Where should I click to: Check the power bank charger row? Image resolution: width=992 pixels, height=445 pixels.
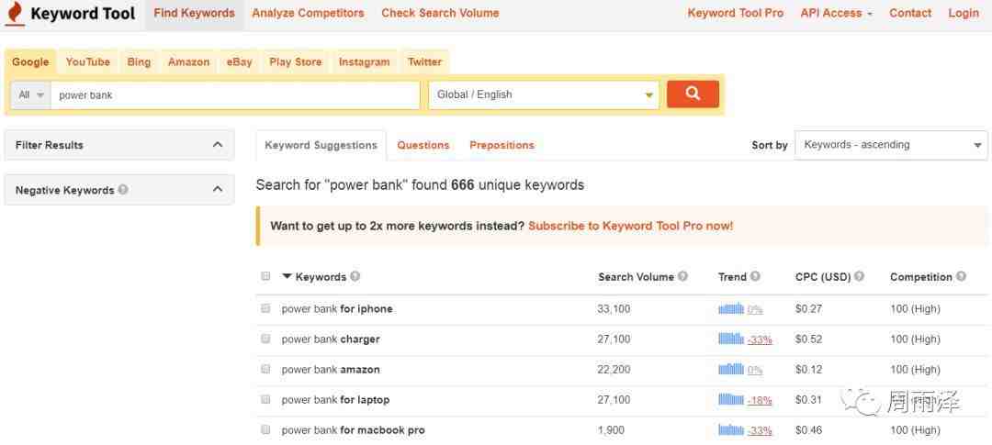[x=265, y=339]
